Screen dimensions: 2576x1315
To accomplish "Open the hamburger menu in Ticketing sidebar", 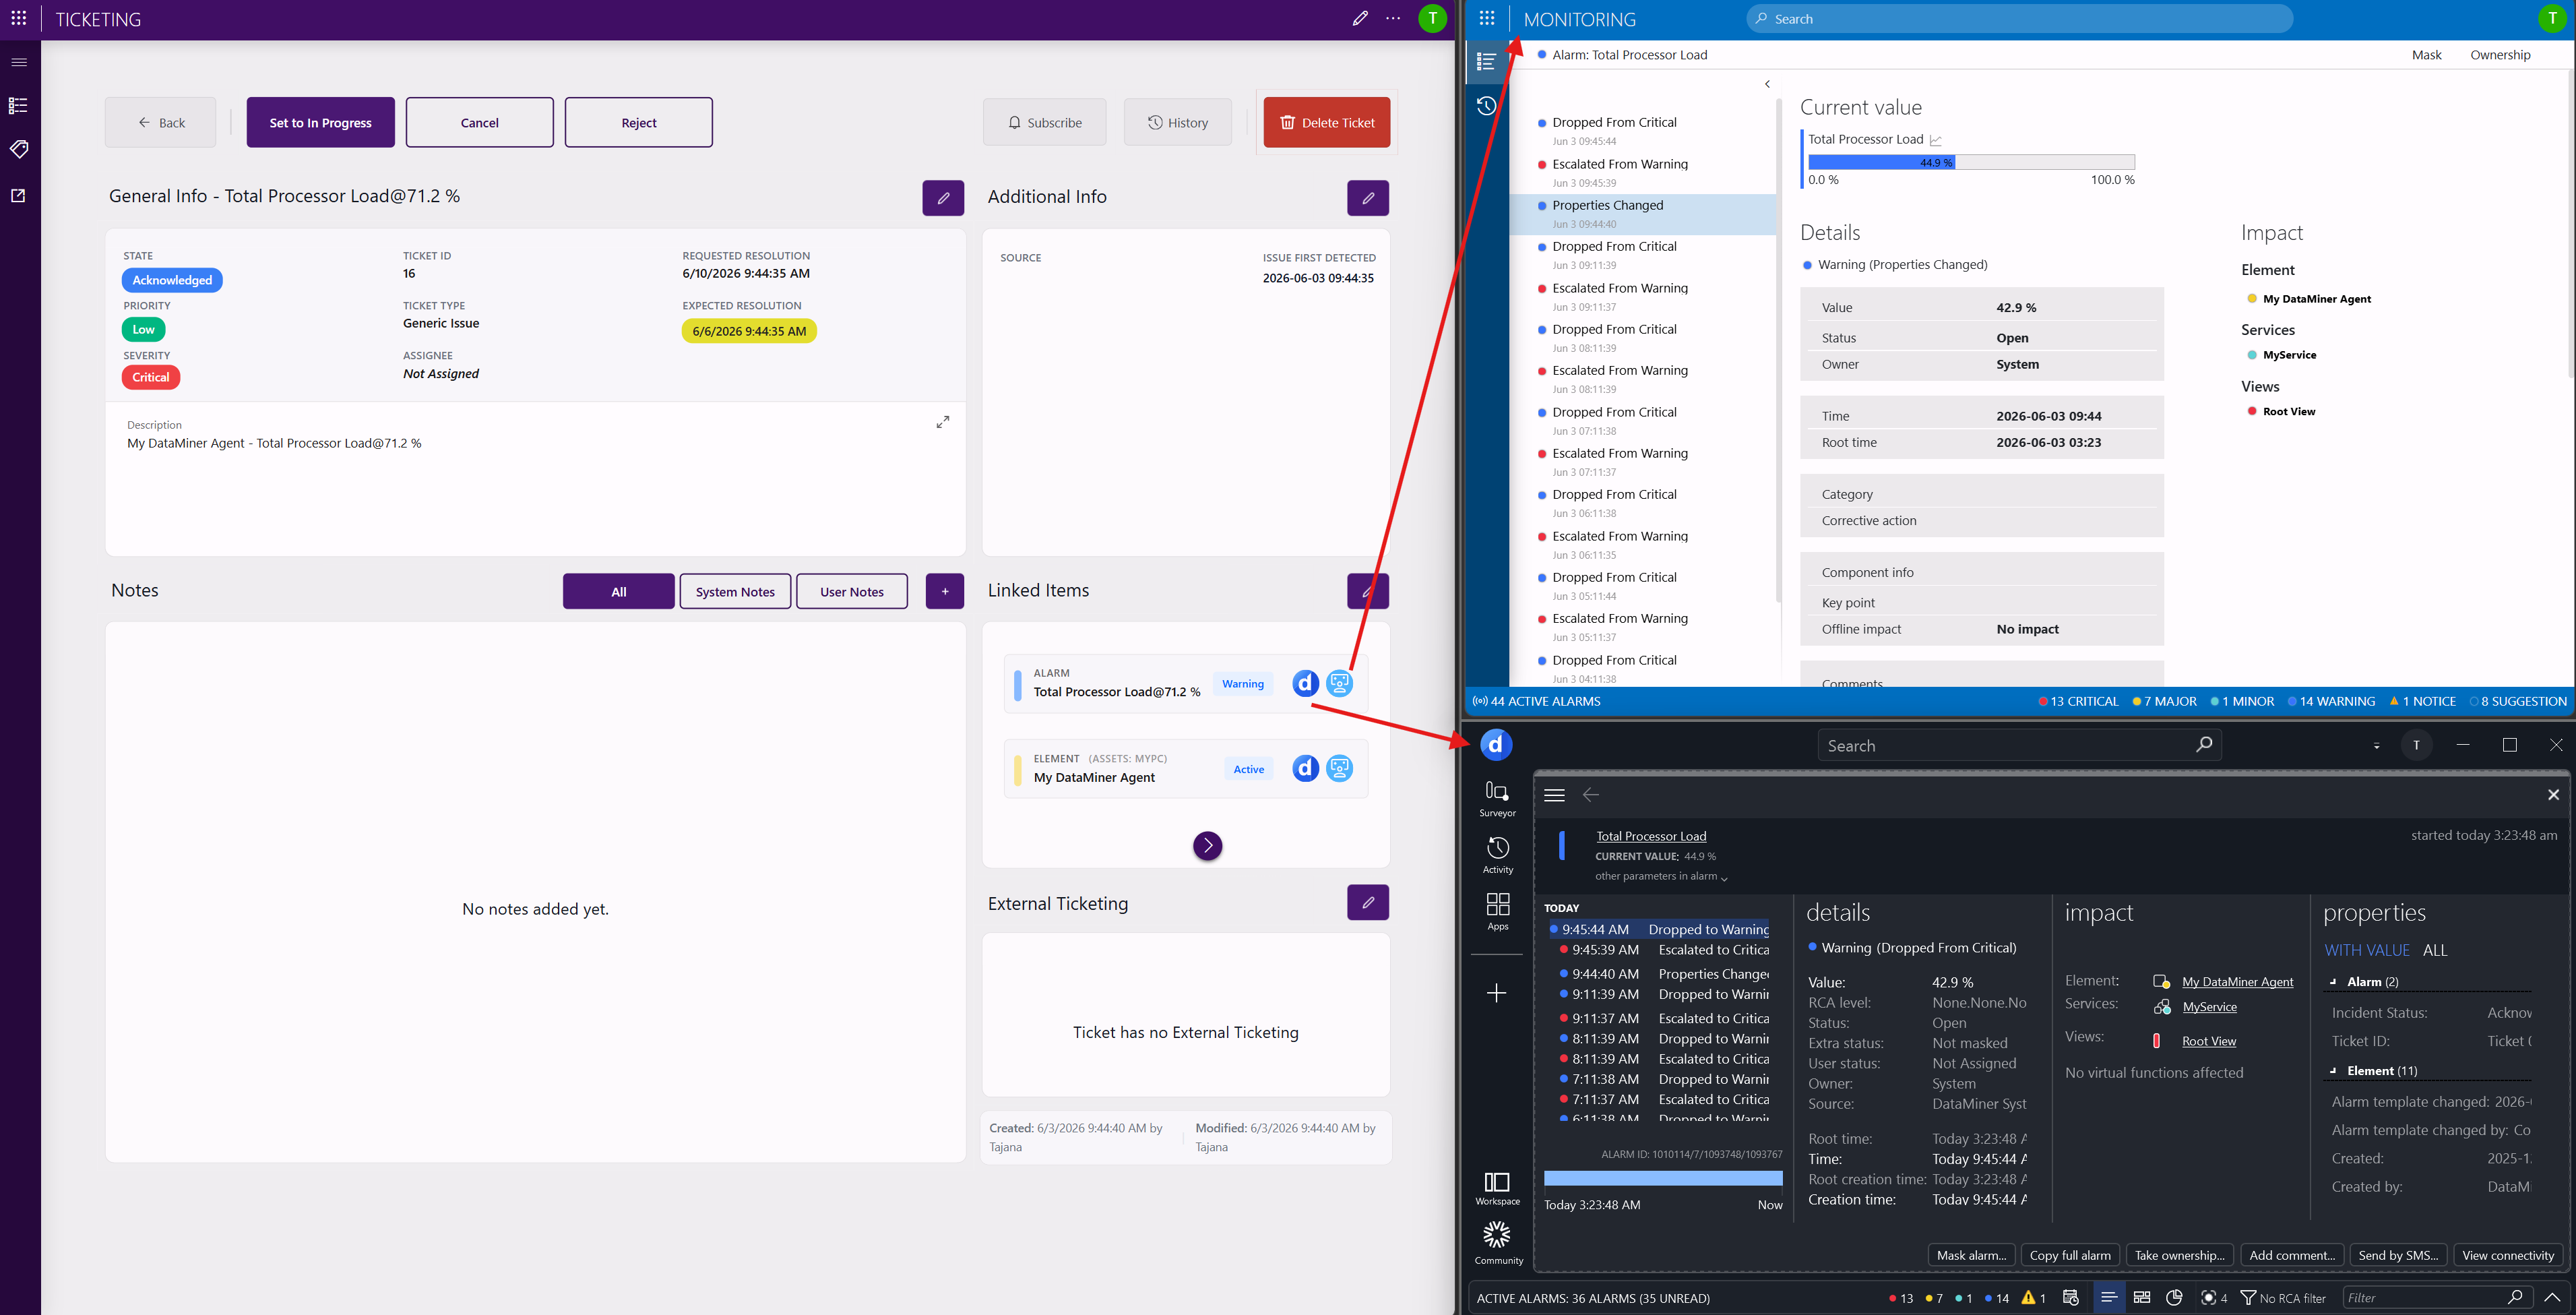I will [19, 62].
